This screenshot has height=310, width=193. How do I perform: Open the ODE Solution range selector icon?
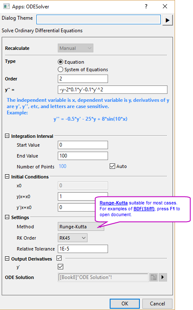tap(154, 277)
